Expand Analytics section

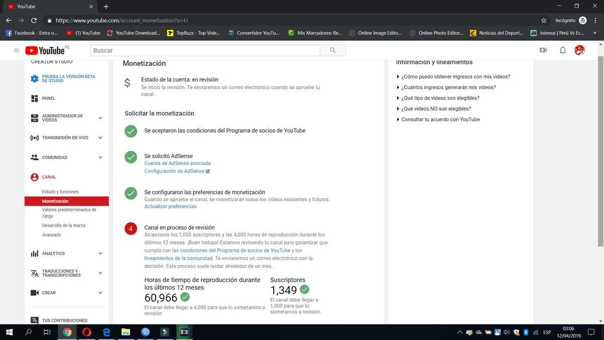tap(100, 253)
